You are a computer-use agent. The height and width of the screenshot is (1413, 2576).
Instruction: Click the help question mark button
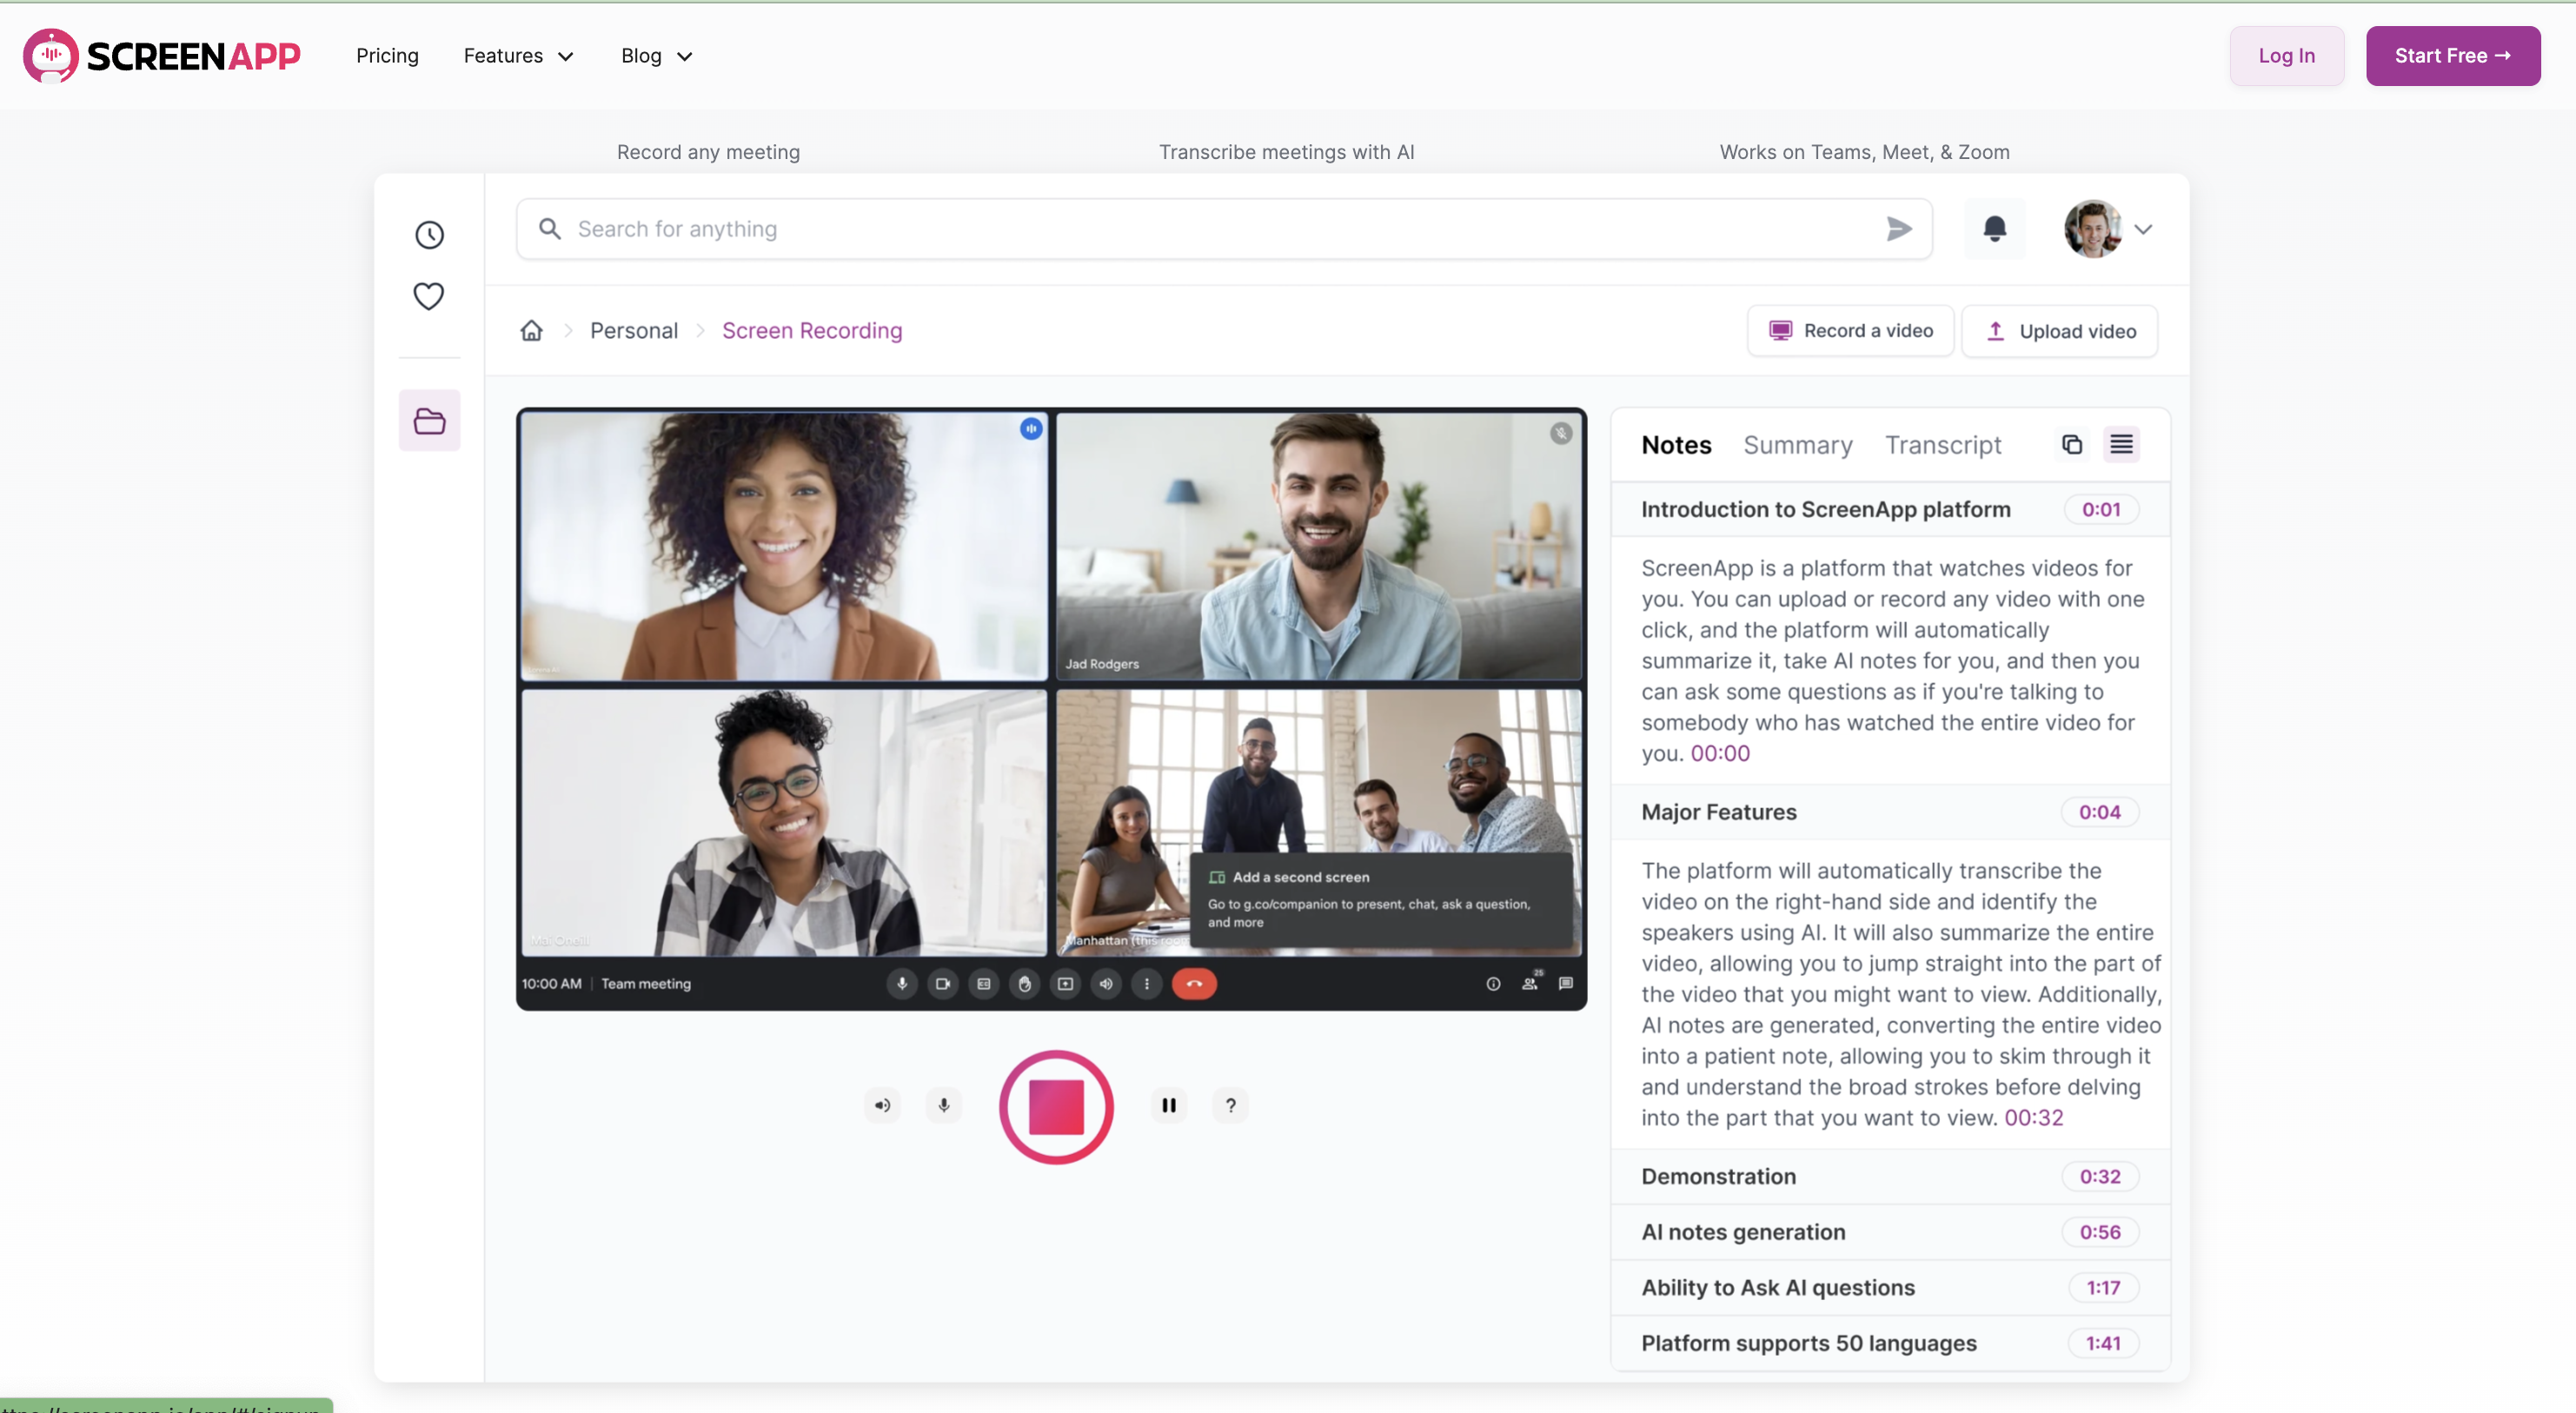[x=1230, y=1105]
